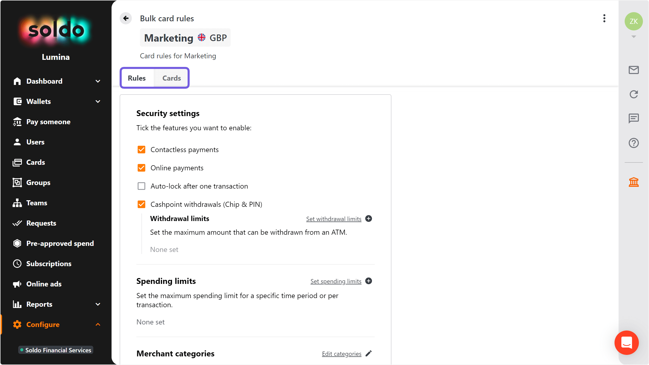Click the Cards icon in sidebar
649x365 pixels.
[17, 162]
